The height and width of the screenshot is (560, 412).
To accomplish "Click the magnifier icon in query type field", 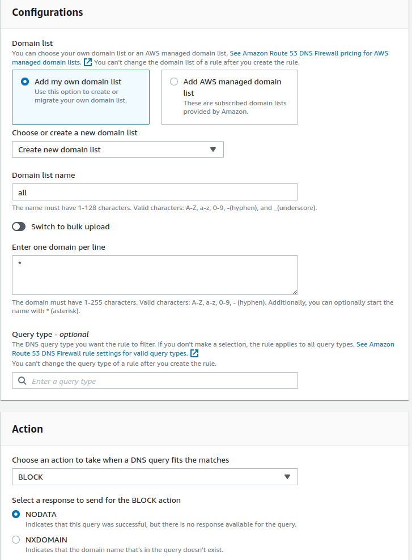I will [x=22, y=381].
